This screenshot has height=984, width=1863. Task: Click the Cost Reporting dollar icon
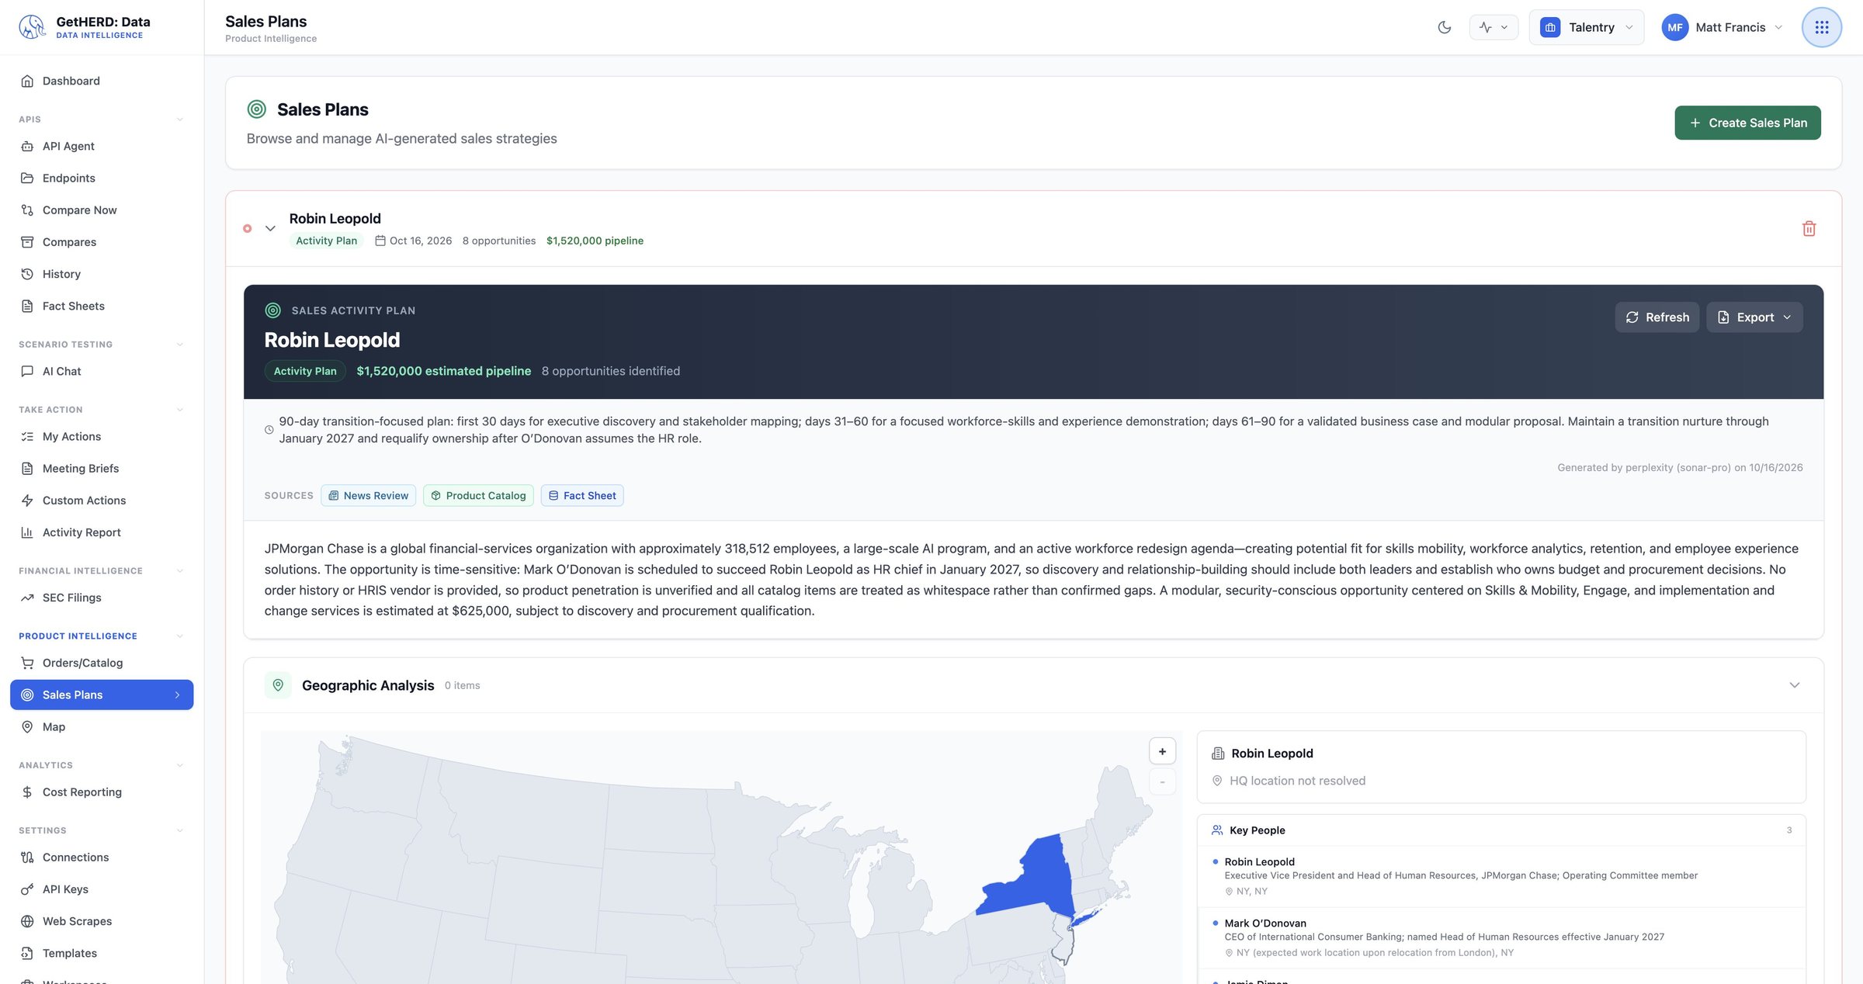click(x=27, y=792)
